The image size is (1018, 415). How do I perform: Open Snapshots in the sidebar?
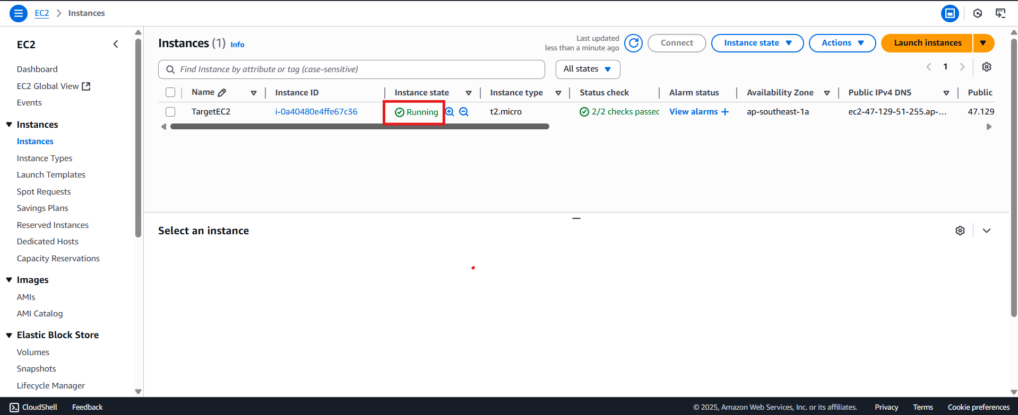tap(36, 369)
